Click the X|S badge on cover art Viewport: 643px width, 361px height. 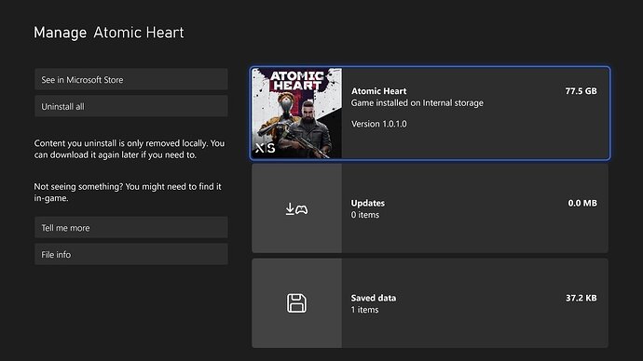(x=265, y=148)
